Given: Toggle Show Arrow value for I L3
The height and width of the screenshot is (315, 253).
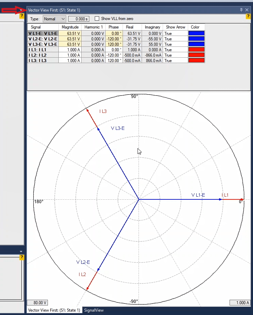Looking at the screenshot, I should (175, 60).
